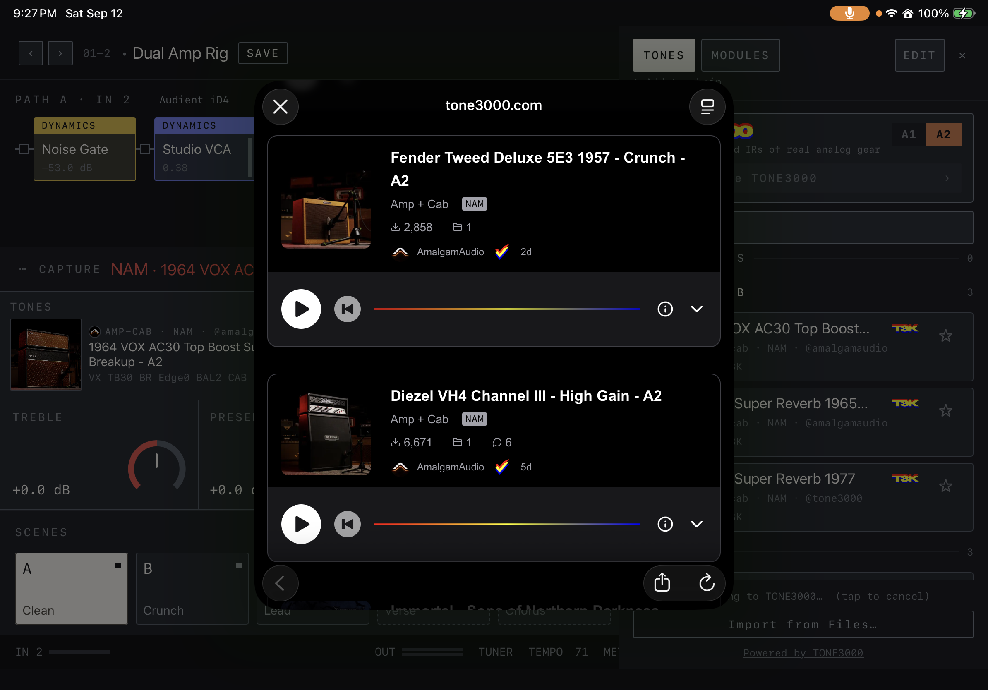The image size is (988, 690).
Task: Open the capture options ellipsis menu
Action: click(23, 269)
